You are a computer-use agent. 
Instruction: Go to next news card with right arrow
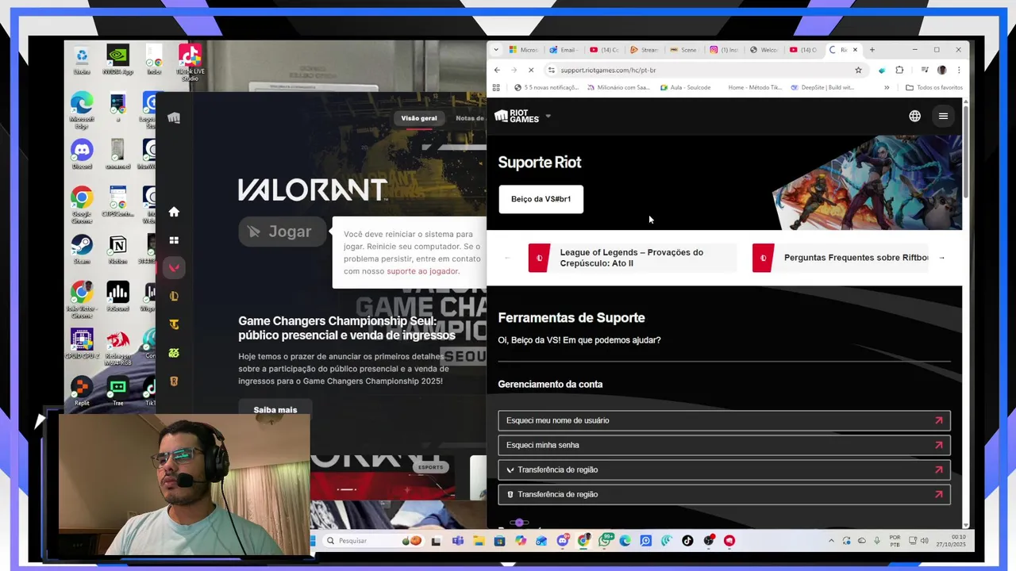(x=941, y=258)
